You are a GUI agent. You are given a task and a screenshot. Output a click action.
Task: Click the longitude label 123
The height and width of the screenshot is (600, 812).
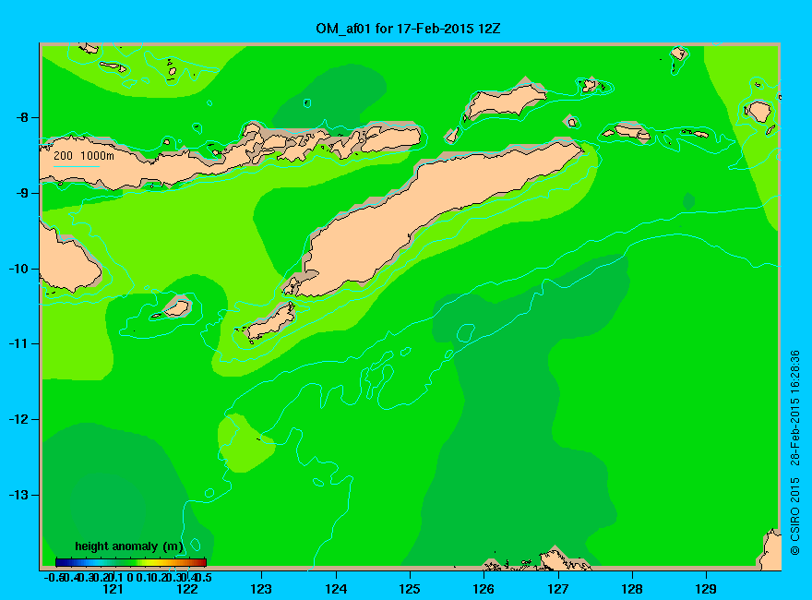tap(261, 589)
